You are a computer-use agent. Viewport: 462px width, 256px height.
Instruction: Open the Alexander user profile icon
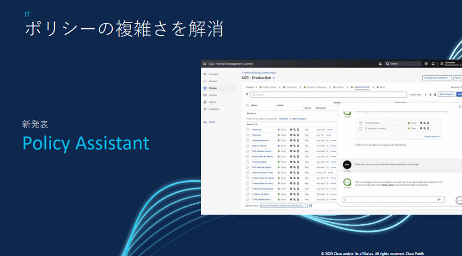pyautogui.click(x=442, y=64)
